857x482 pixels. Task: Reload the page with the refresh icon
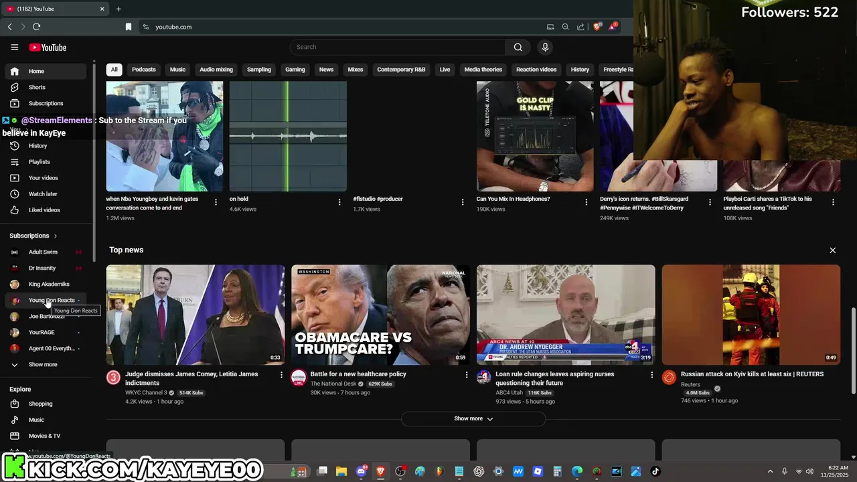pyautogui.click(x=36, y=27)
